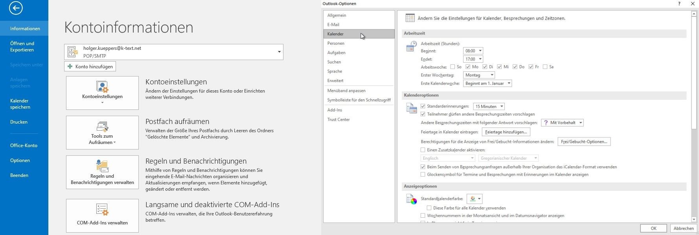Viewport: 699px width, 235px height.
Task: Open Symbolleiste für den Schnellzugriff category
Action: (x=359, y=100)
